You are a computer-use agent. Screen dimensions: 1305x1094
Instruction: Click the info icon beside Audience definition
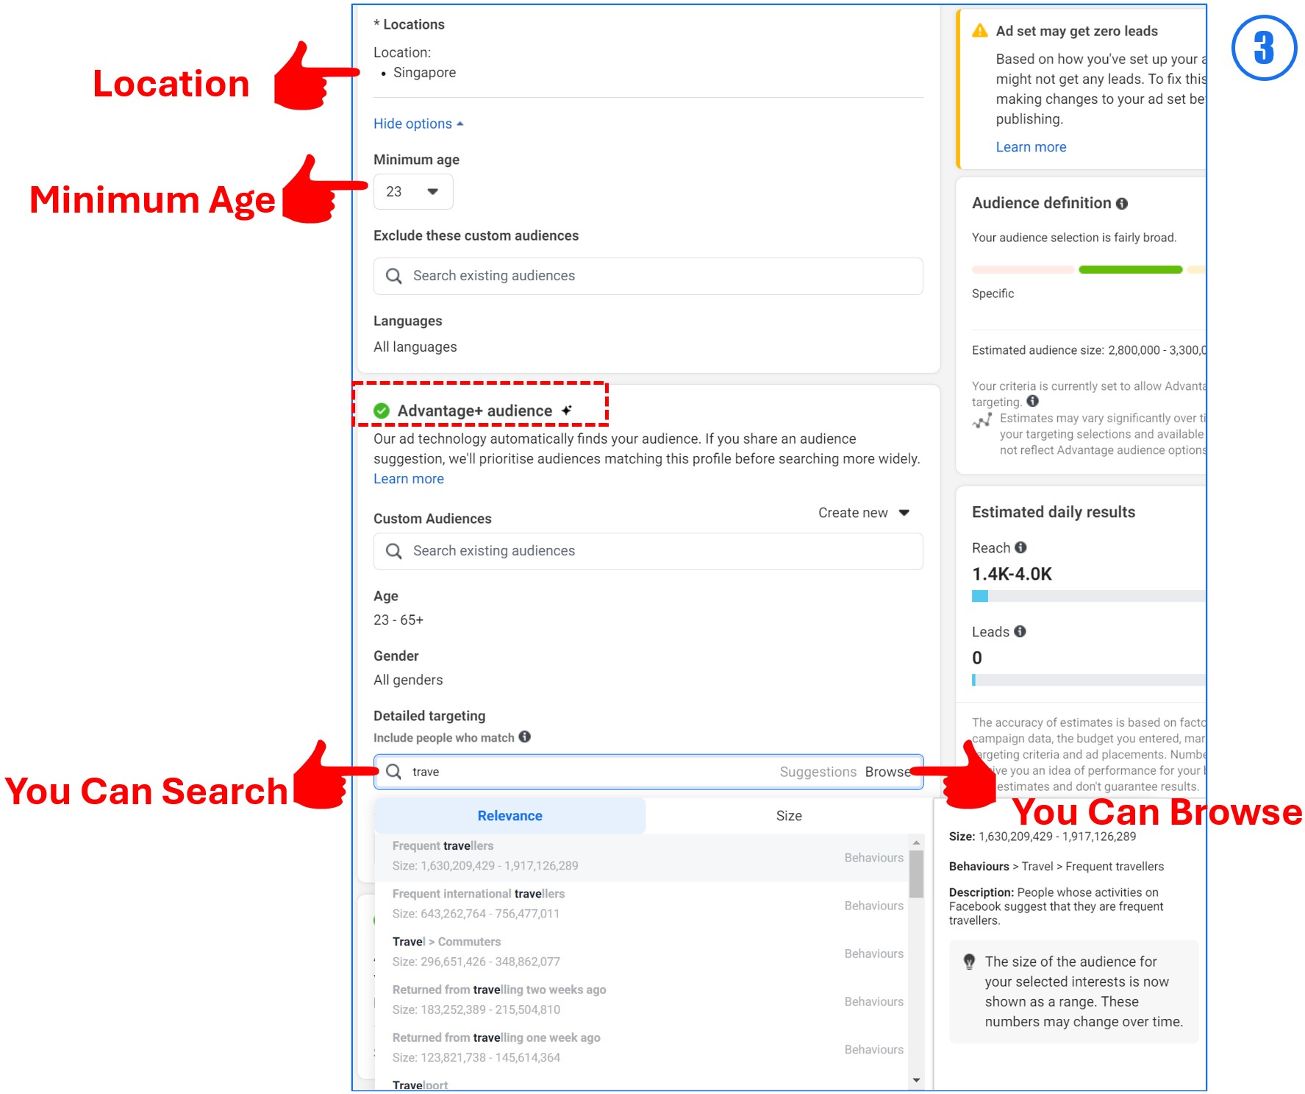1121,204
